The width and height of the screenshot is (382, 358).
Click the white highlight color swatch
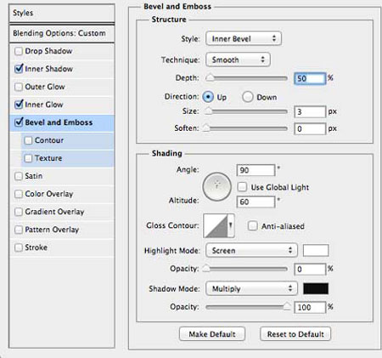point(316,251)
